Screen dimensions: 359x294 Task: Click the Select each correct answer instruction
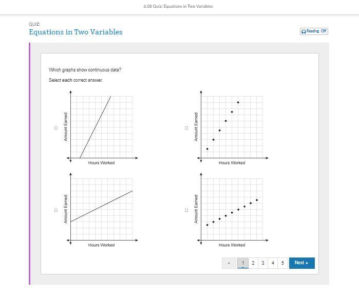coord(76,80)
